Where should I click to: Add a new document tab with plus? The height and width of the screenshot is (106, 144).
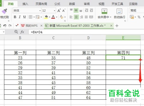coord(117,26)
